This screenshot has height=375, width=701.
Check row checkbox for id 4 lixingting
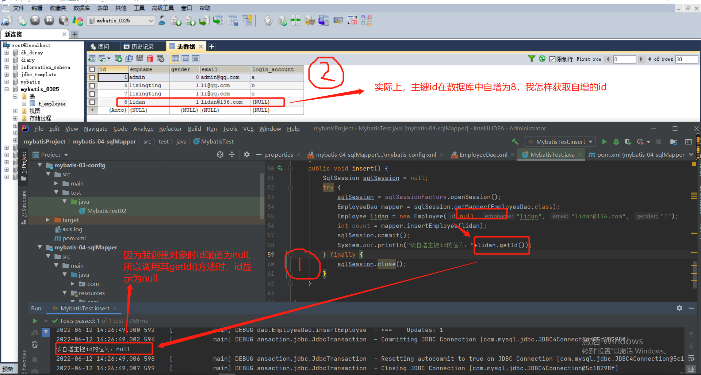(92, 86)
